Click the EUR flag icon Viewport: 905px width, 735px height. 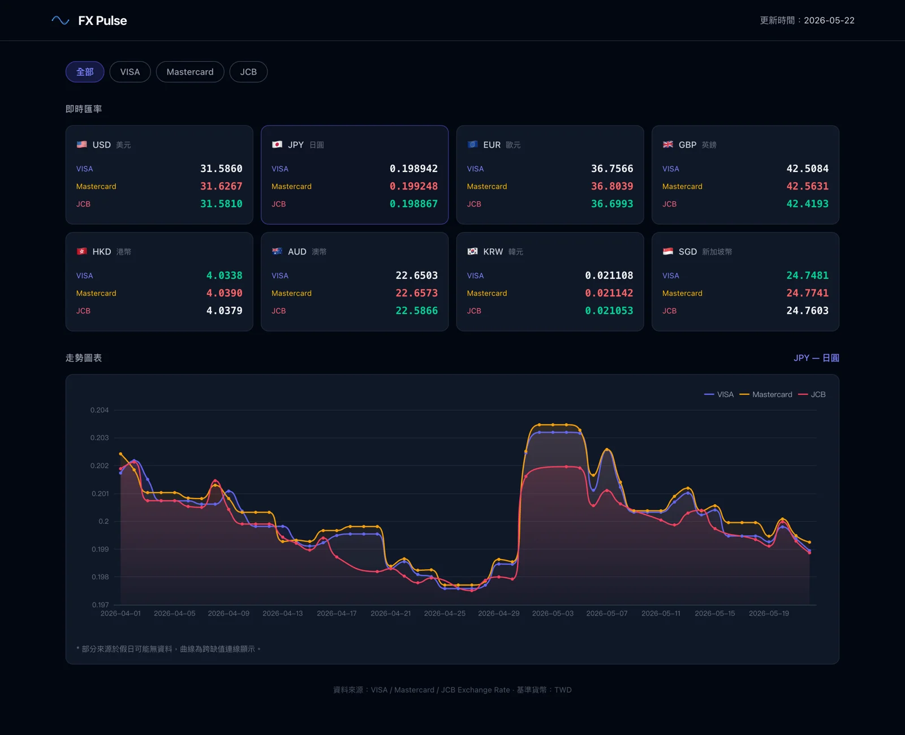(473, 144)
